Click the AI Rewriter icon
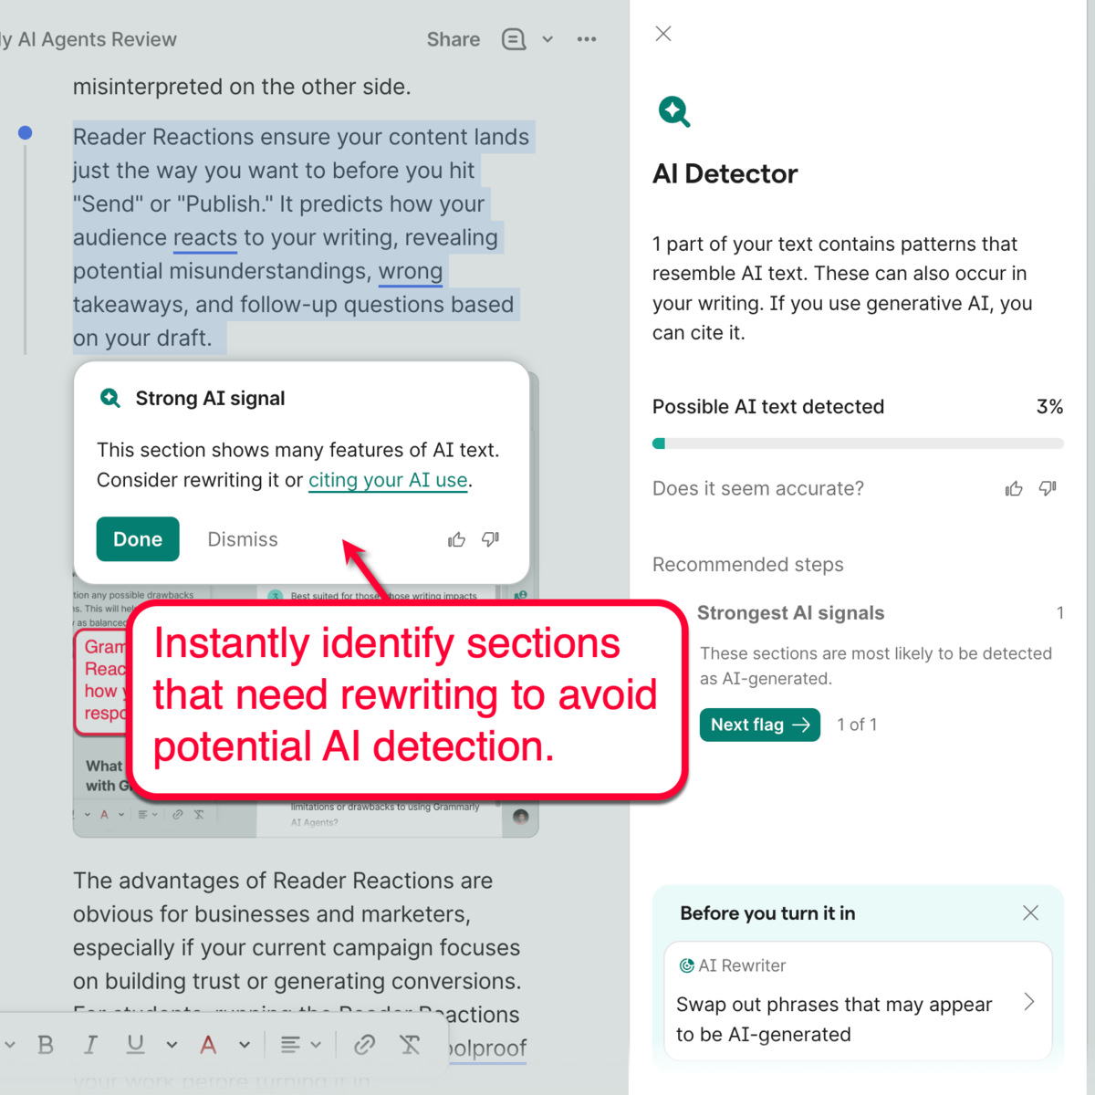This screenshot has width=1095, height=1095. 687,965
